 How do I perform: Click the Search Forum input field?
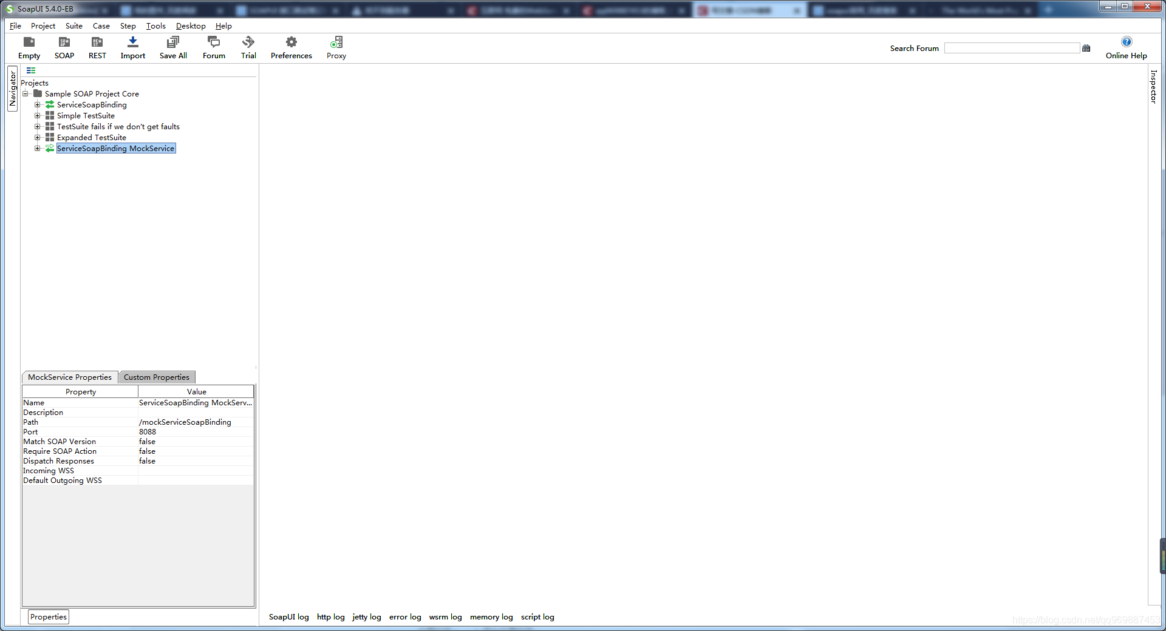(x=1012, y=48)
